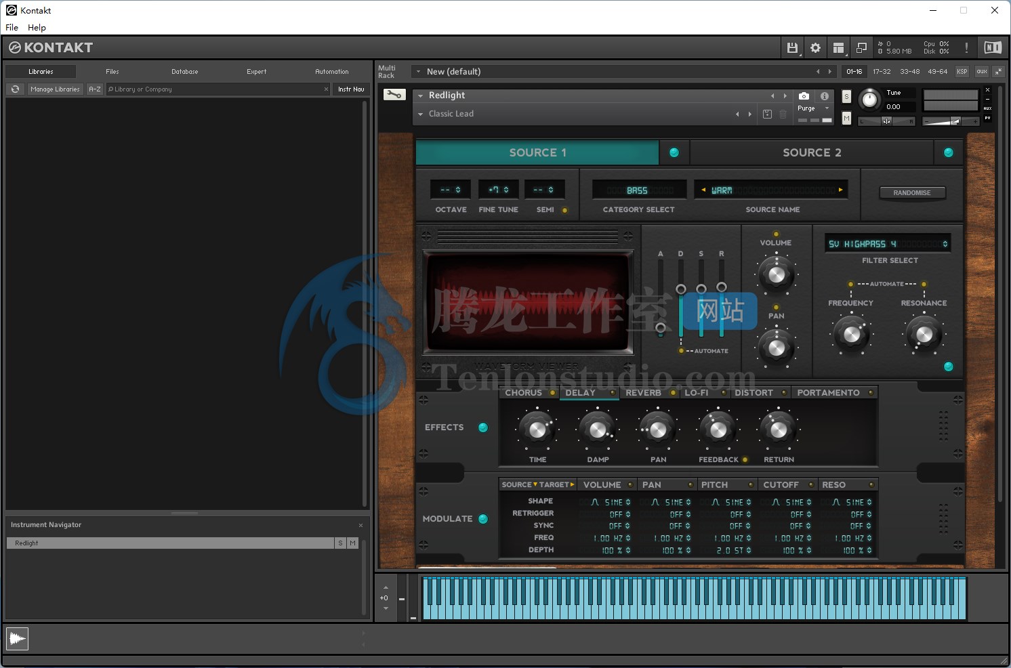Open the Purge dropdown menu
The height and width of the screenshot is (668, 1011).
point(813,108)
